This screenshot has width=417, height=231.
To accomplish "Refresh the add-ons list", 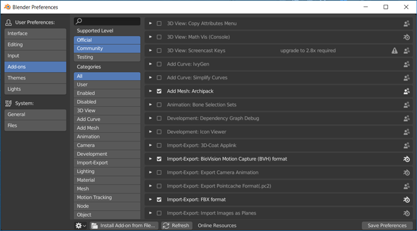I will click(x=177, y=226).
